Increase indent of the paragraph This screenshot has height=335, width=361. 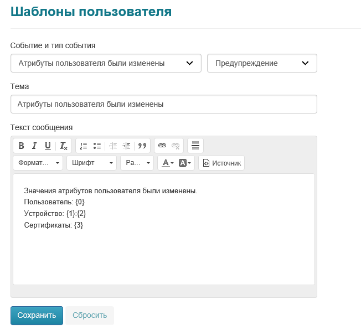(126, 146)
